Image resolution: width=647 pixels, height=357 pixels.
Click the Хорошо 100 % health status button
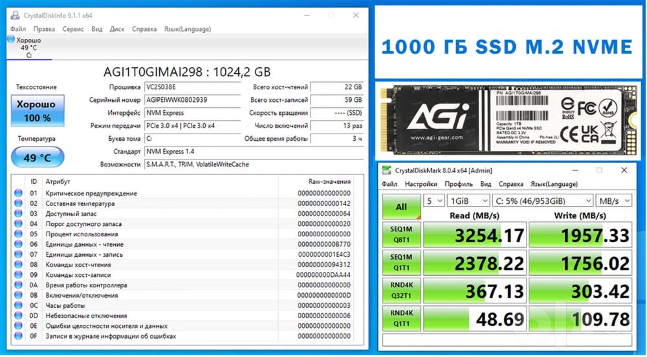click(x=38, y=110)
